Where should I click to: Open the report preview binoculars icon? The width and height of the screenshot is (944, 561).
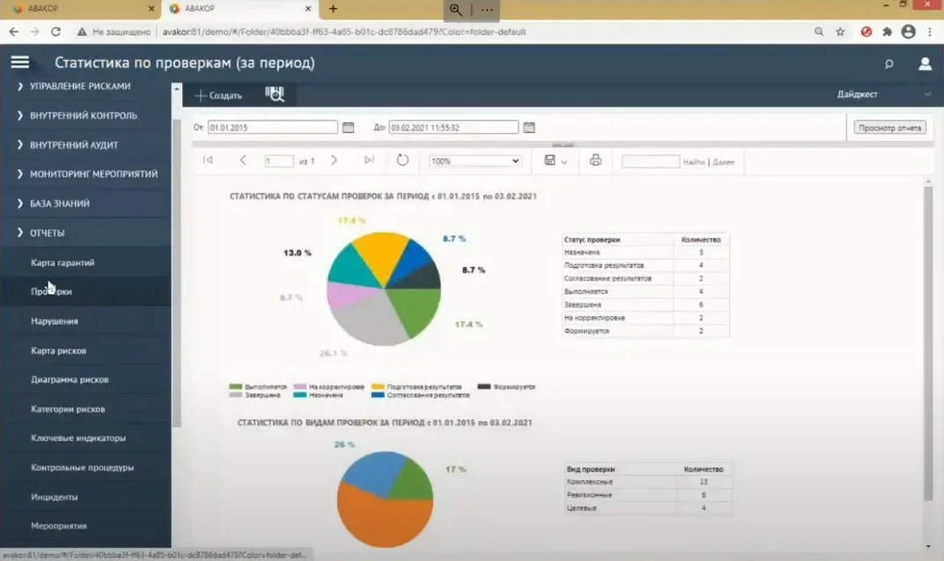tap(275, 94)
